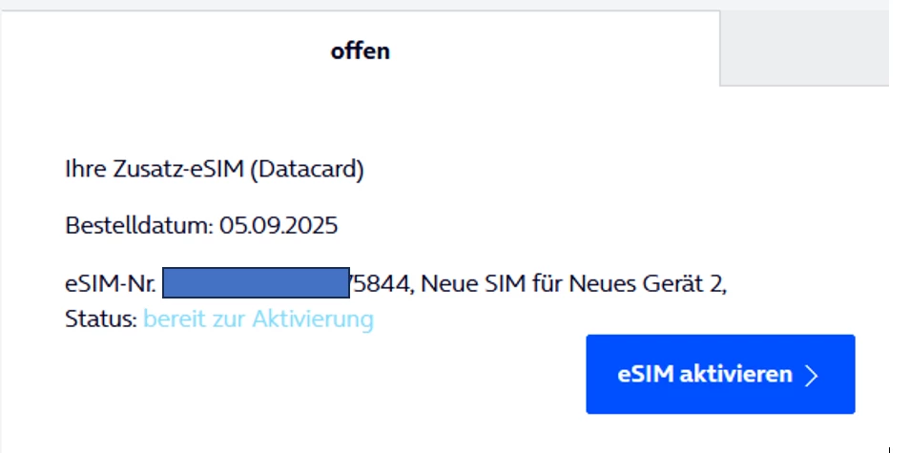Click the word "eSIM" on the blue button

[x=644, y=375]
